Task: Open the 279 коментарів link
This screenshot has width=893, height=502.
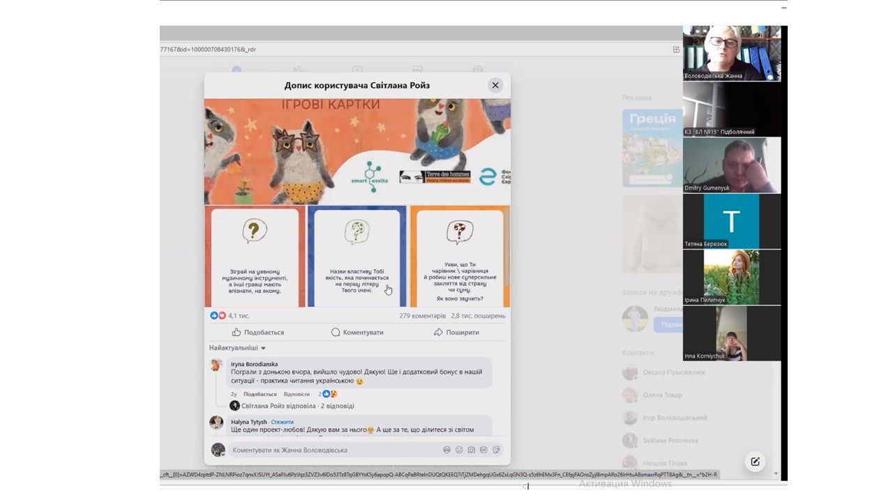Action: (422, 316)
